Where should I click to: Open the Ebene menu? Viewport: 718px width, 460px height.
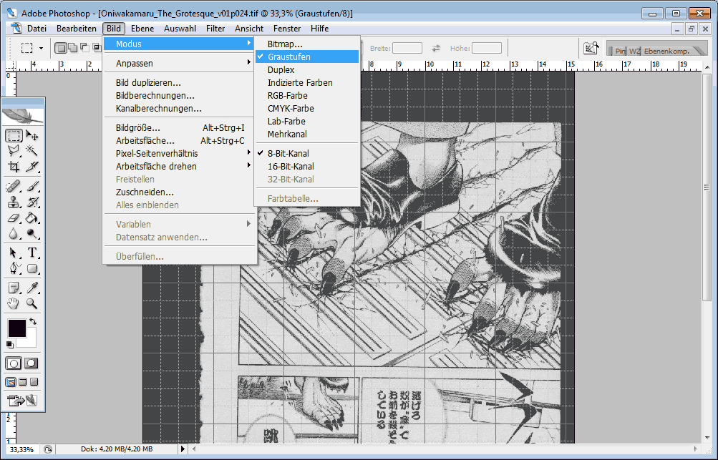click(142, 29)
